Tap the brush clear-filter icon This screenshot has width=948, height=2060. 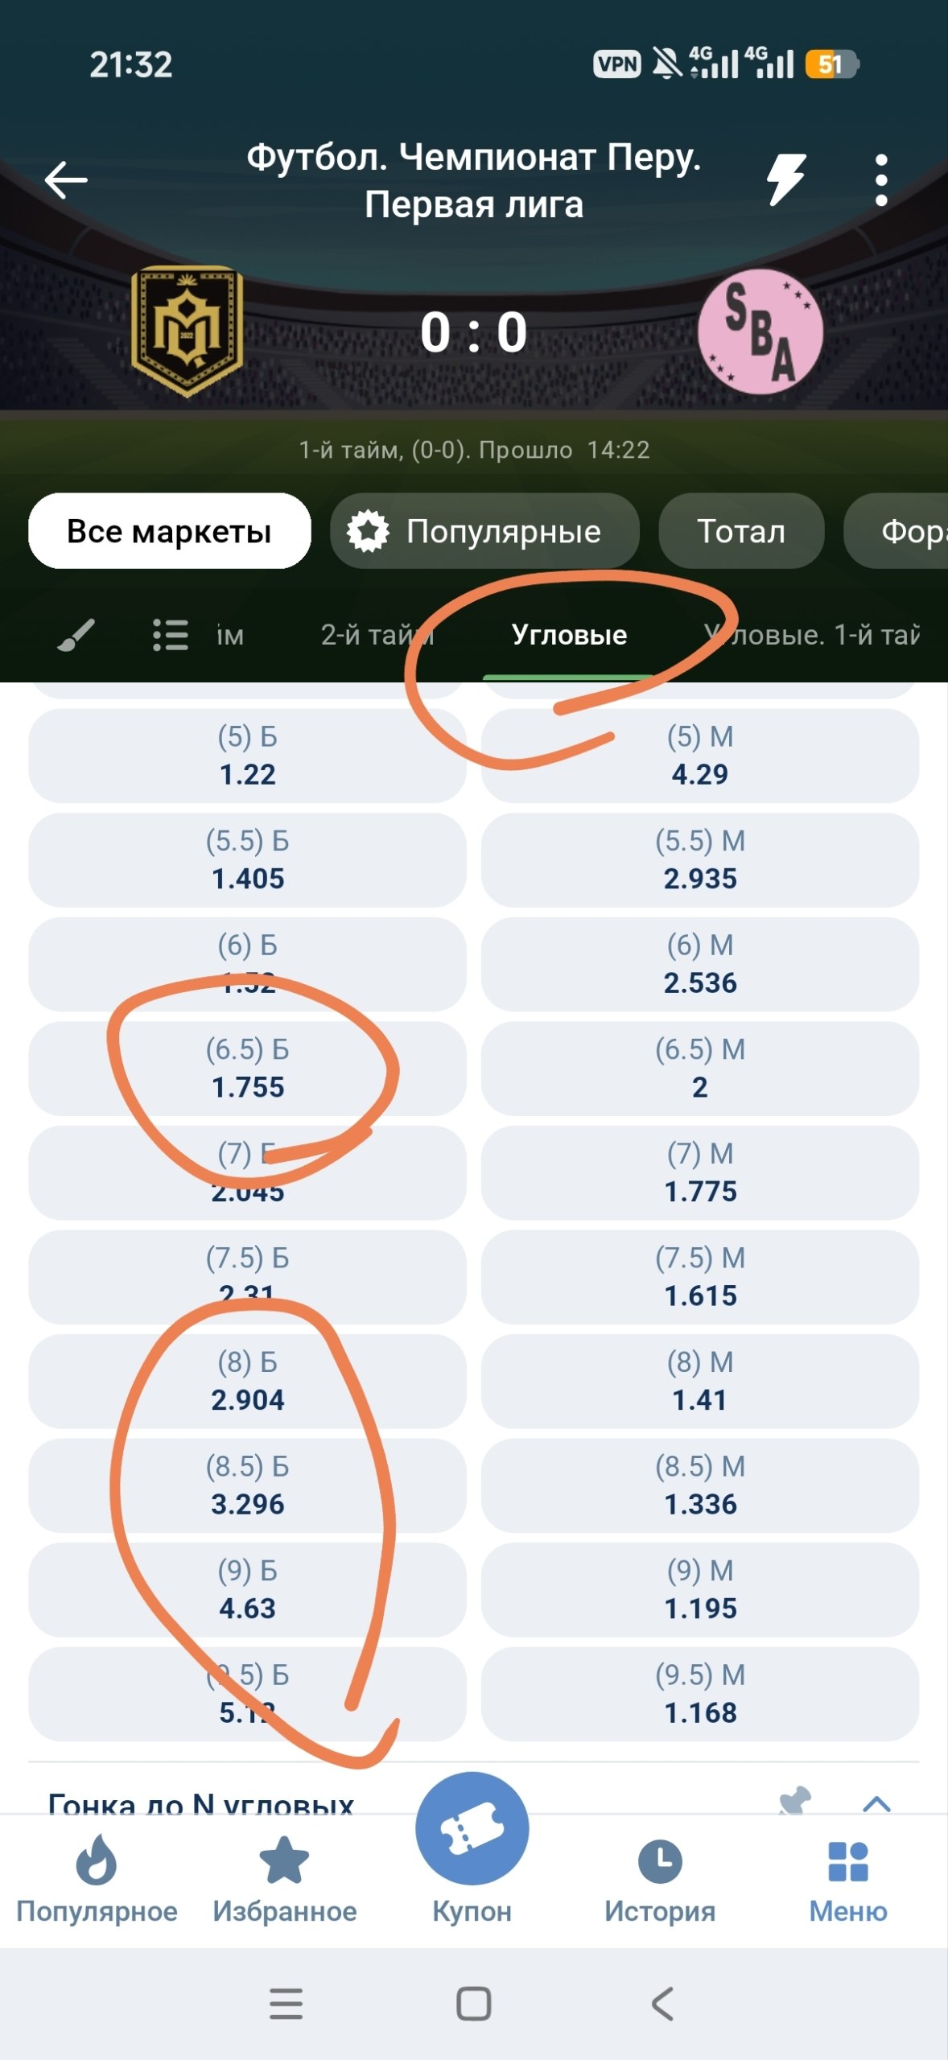tap(76, 635)
